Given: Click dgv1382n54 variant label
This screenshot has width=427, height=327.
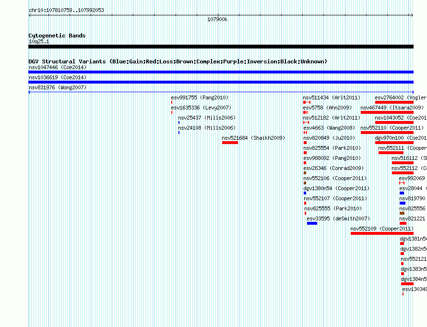Looking at the screenshot, I should pos(414,249).
